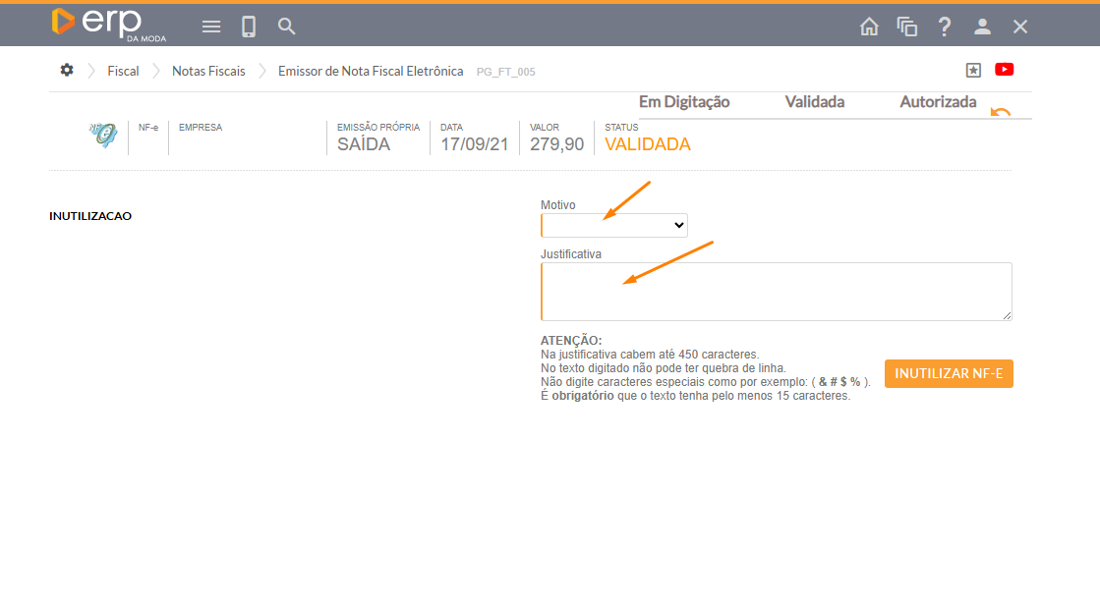
Task: Open the hamburger main menu
Action: pos(211,27)
